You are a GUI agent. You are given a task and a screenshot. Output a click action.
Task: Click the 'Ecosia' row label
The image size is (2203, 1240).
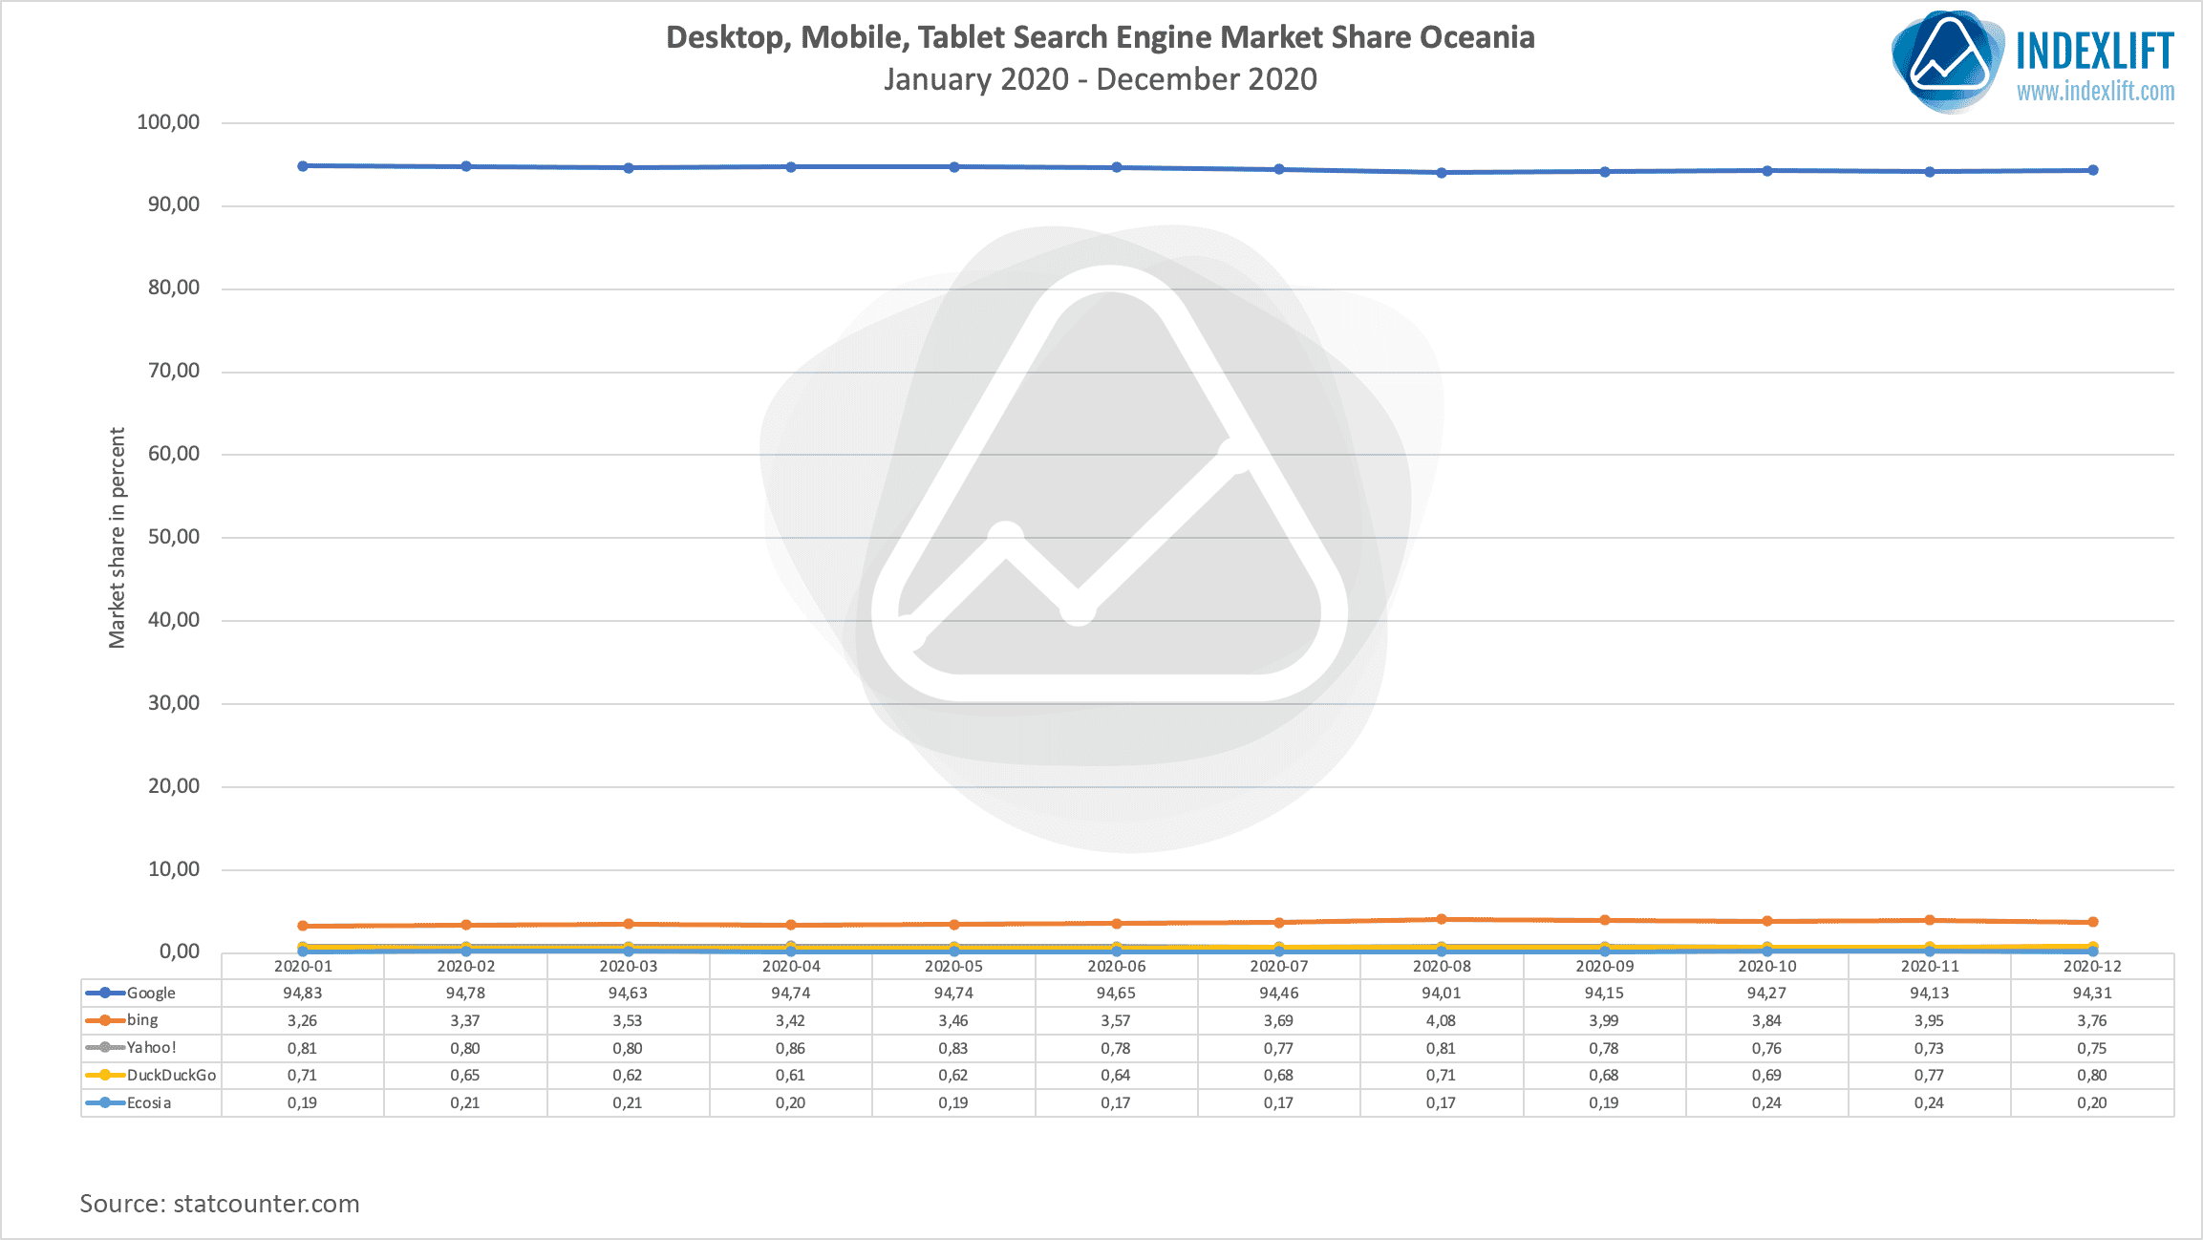pyautogui.click(x=149, y=1102)
